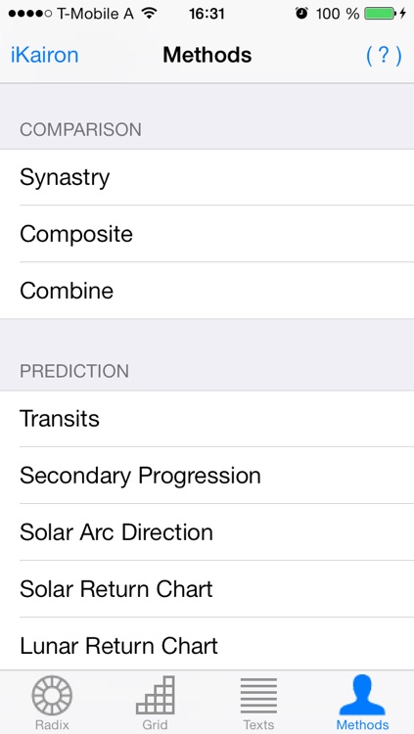Open Transits prediction

(x=207, y=419)
